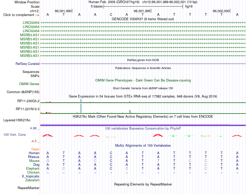Open 'Short Genetic Variants from dbSNP release 155' title

coord(143,88)
